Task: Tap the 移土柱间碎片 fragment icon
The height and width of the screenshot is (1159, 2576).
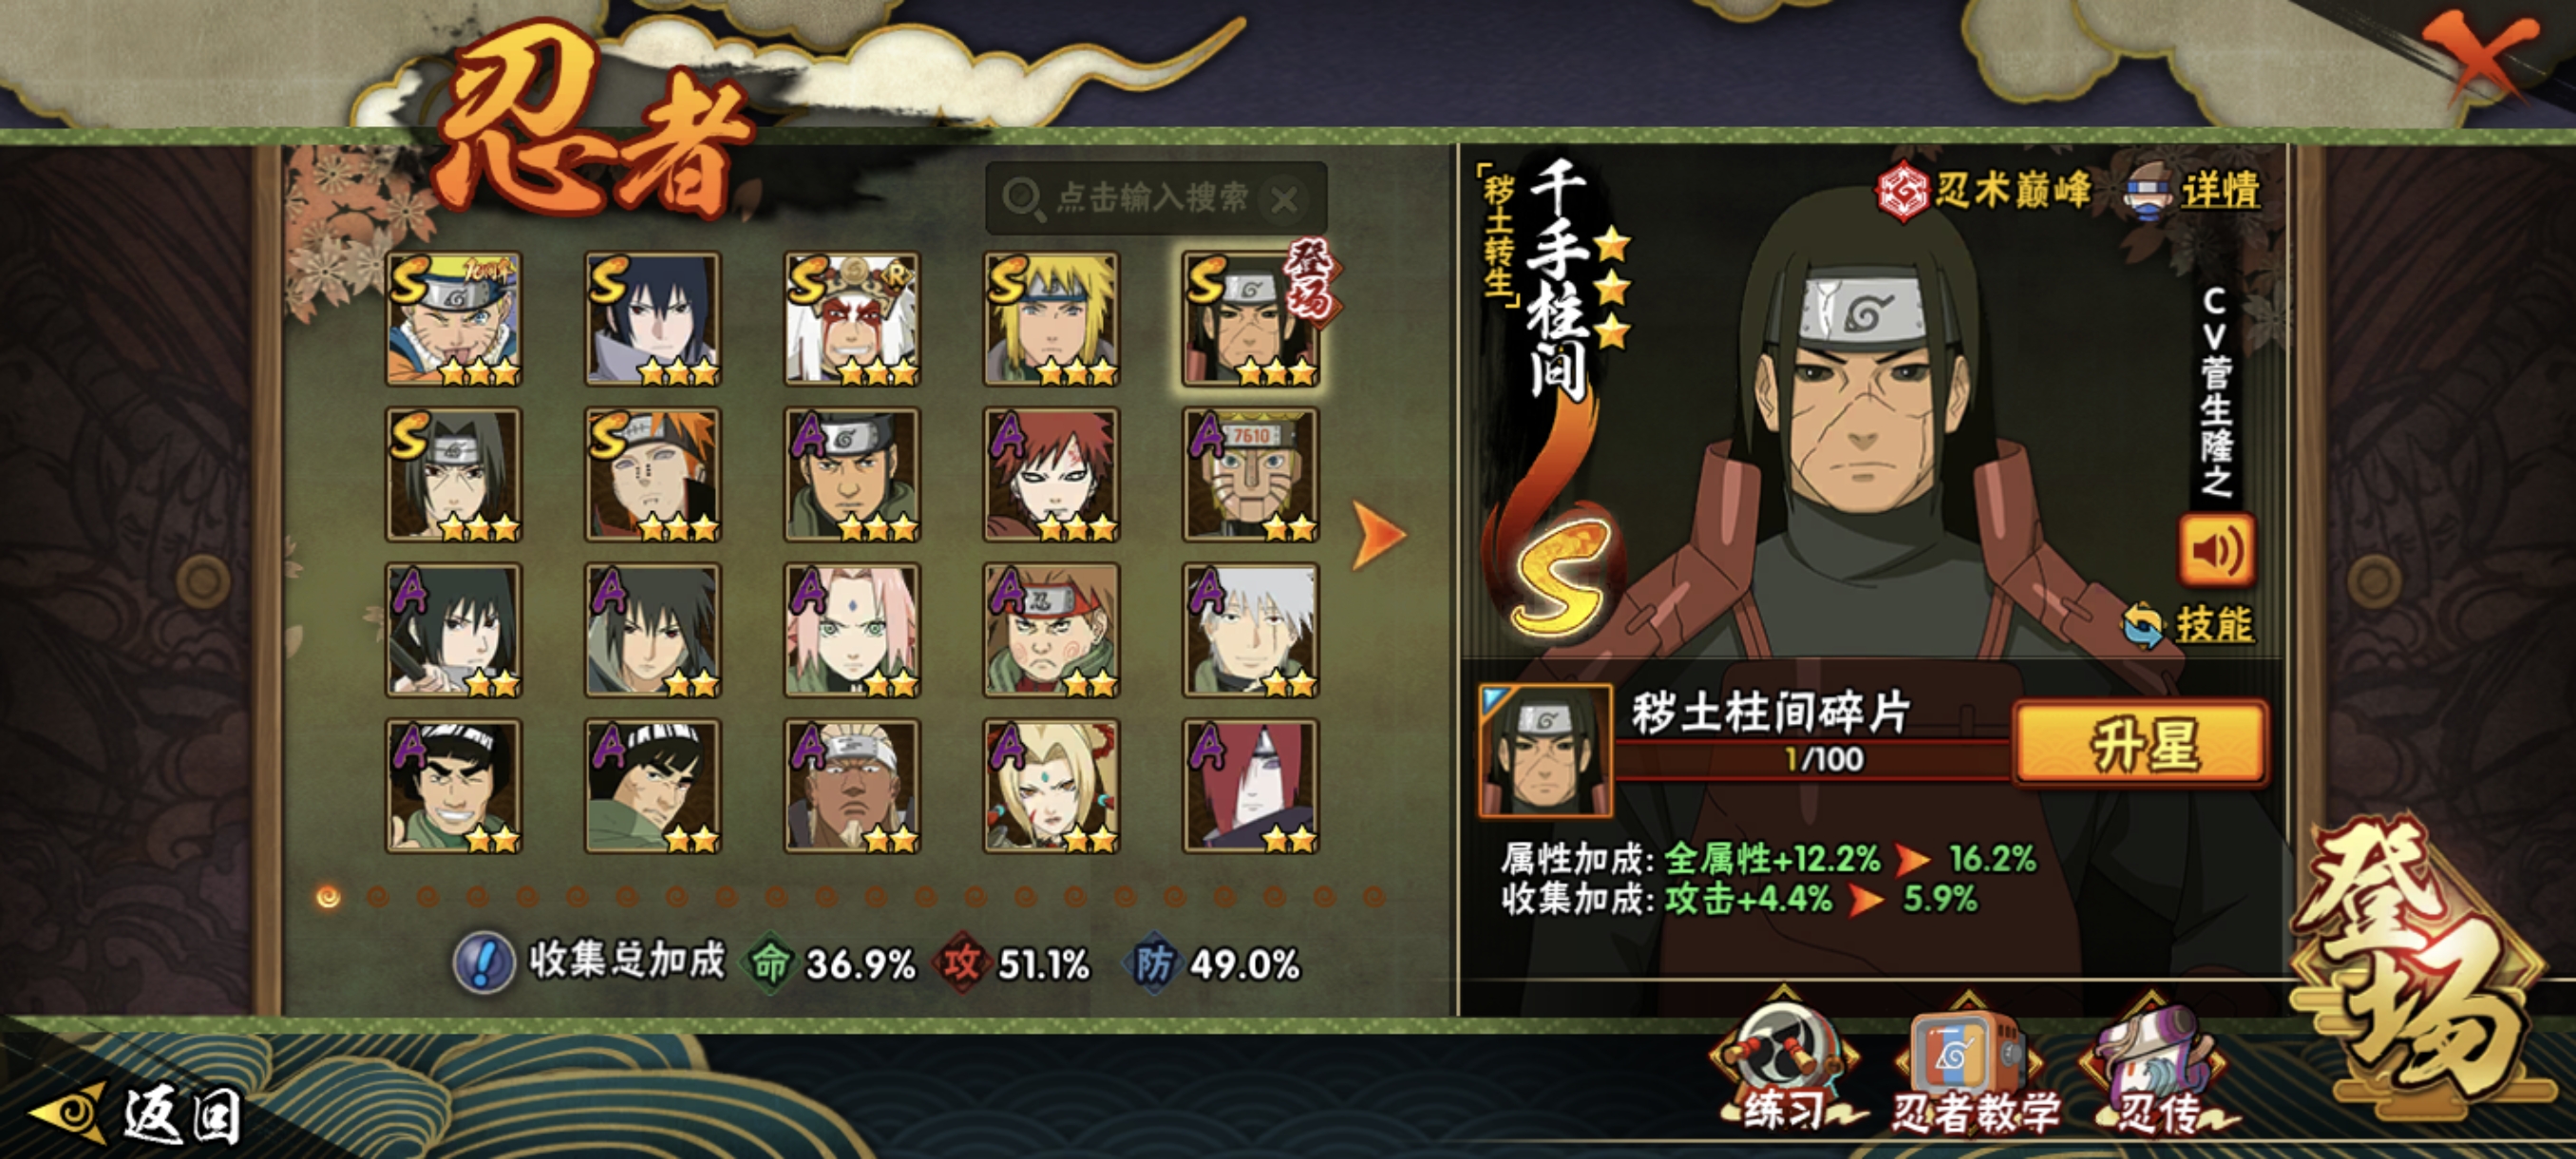Action: tap(1545, 749)
